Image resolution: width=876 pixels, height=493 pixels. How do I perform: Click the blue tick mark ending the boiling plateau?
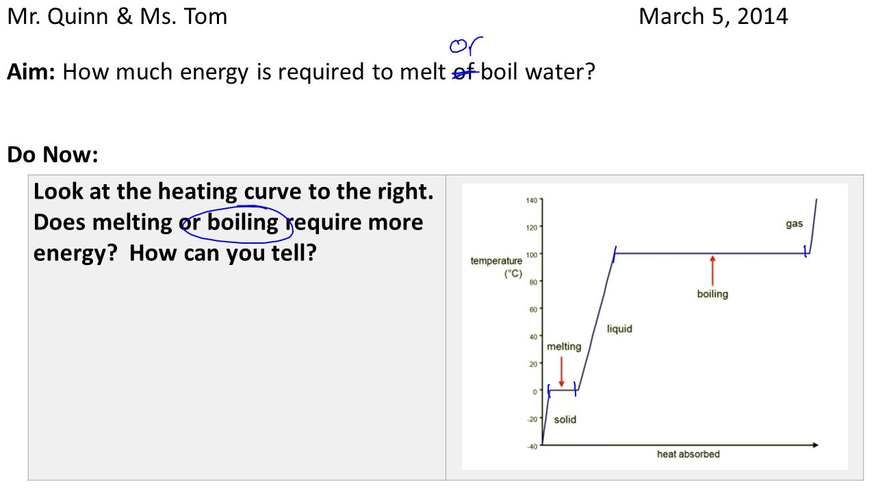click(x=807, y=253)
